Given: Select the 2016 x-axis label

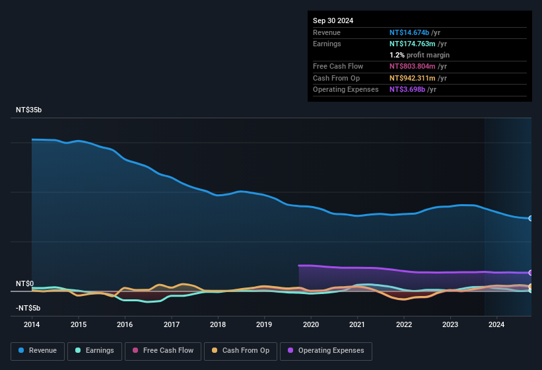Looking at the screenshot, I should coord(125,324).
